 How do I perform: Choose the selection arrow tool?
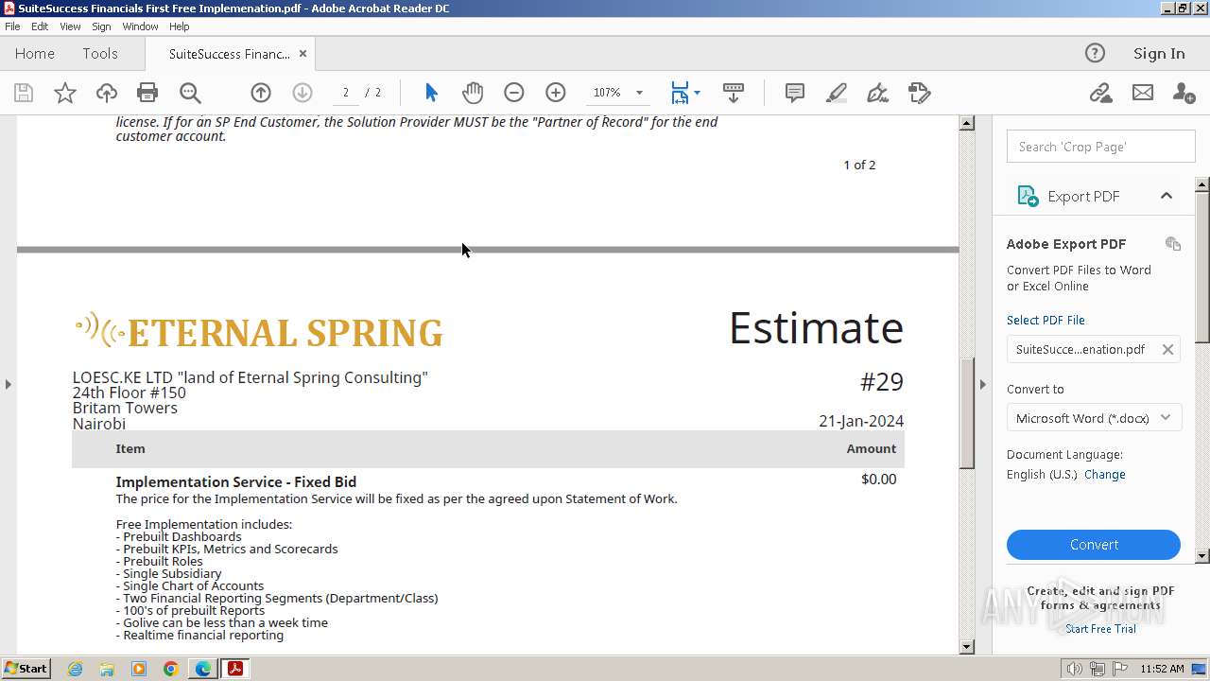(431, 93)
